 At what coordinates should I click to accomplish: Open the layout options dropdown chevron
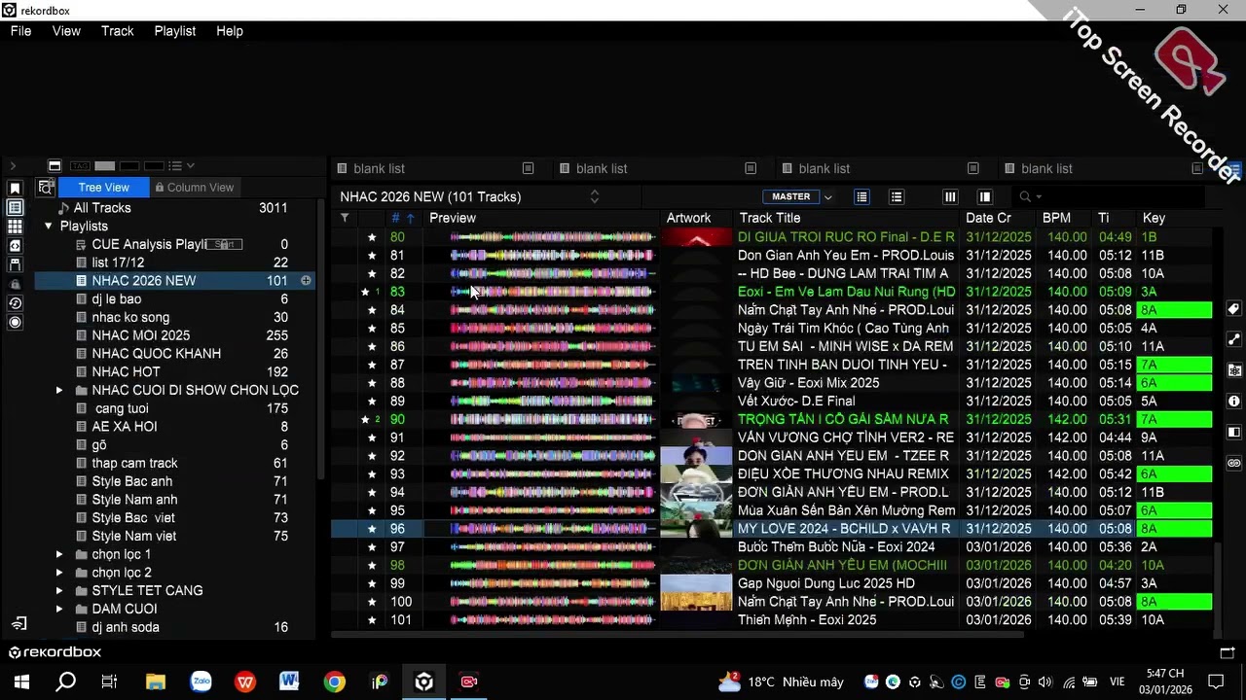[x=190, y=166]
